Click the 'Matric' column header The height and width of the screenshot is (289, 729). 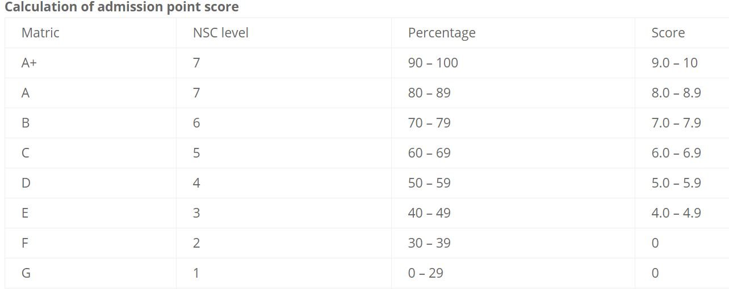point(40,33)
